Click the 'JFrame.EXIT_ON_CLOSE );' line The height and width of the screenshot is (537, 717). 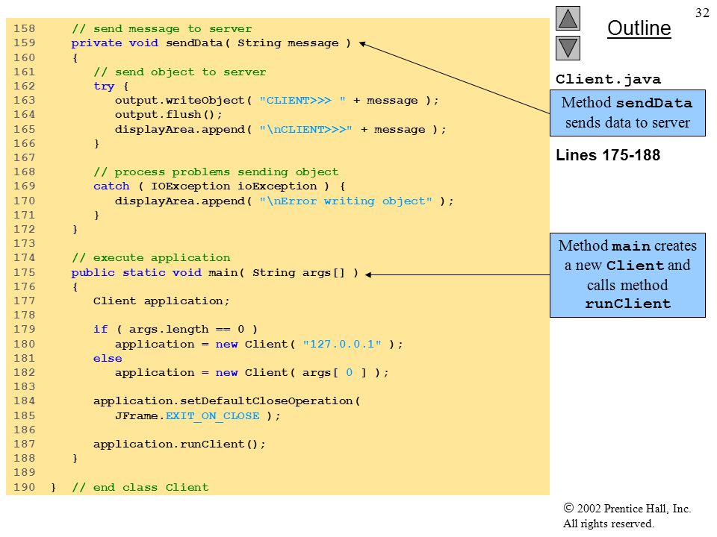tap(197, 416)
